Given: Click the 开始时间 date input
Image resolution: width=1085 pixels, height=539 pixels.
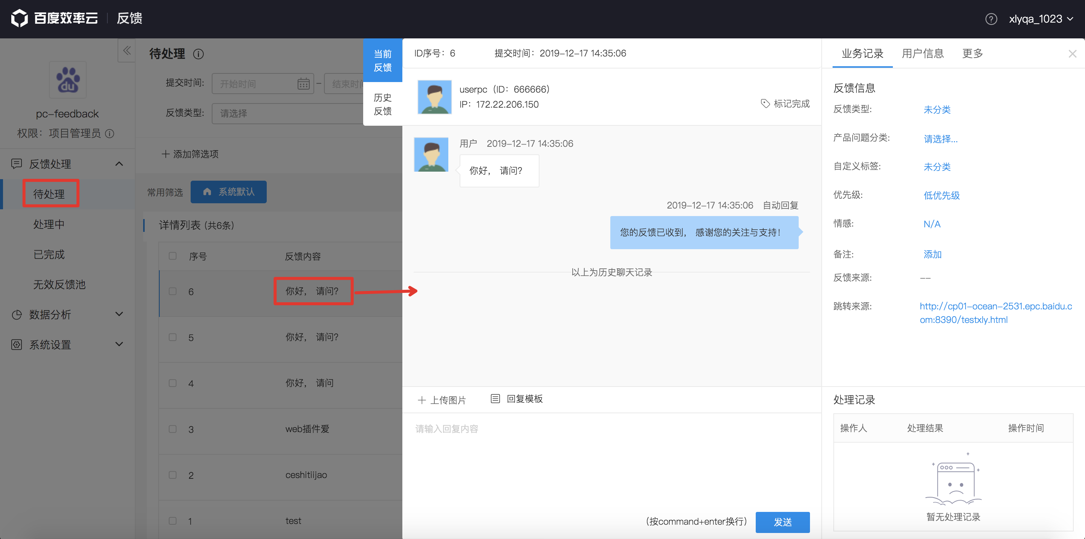Looking at the screenshot, I should pos(263,84).
